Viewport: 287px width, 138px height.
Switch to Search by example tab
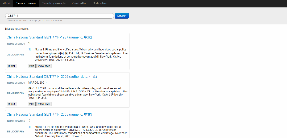[x=54, y=3]
